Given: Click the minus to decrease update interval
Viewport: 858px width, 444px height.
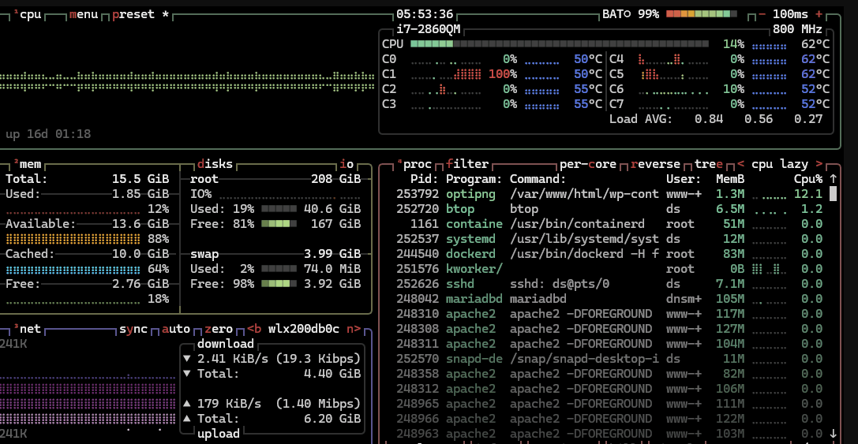Looking at the screenshot, I should click(x=762, y=14).
